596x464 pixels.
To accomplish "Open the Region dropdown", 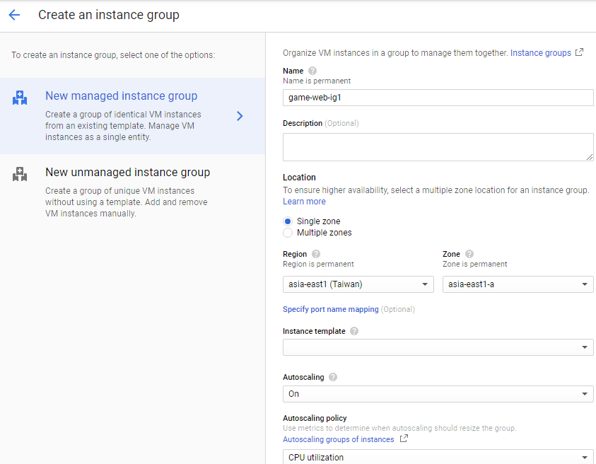I will tap(358, 284).
